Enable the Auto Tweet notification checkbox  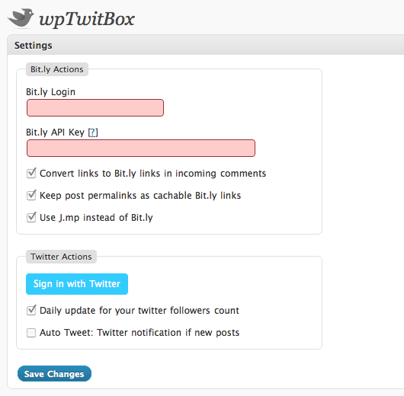point(31,333)
